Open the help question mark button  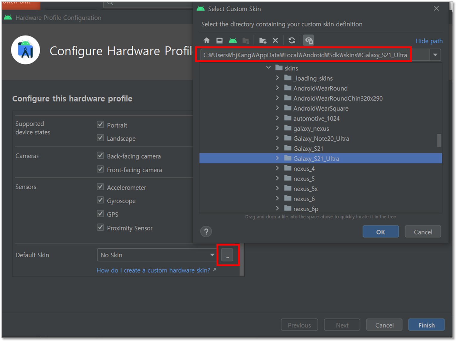point(206,232)
